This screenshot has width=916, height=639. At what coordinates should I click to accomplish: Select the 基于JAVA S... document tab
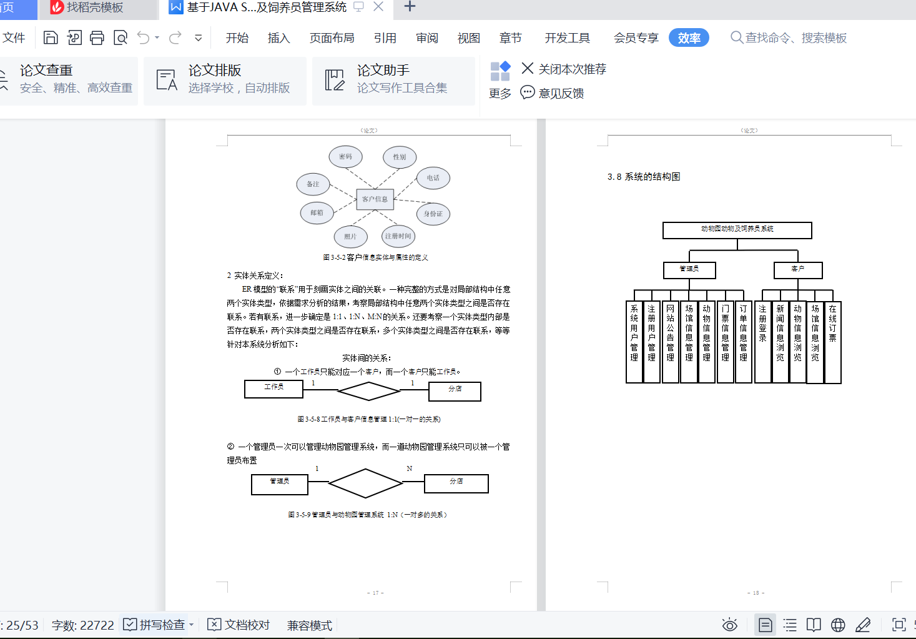pos(267,7)
